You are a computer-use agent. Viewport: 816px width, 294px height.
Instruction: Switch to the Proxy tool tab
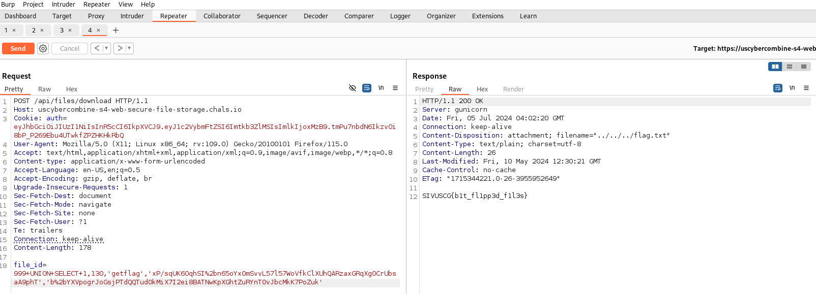tap(96, 16)
